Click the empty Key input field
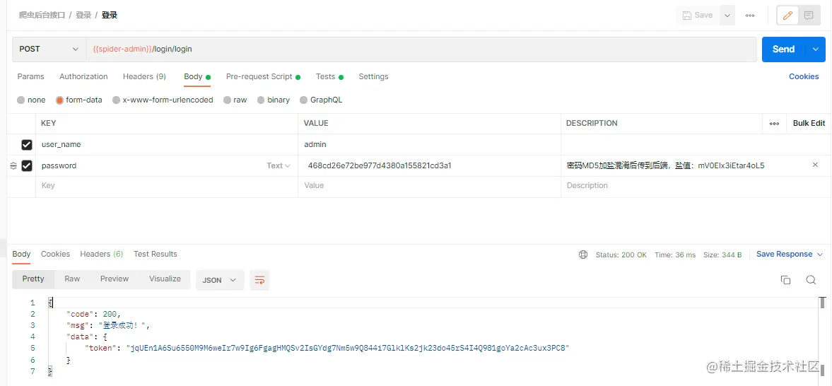832x386 pixels. [167, 186]
